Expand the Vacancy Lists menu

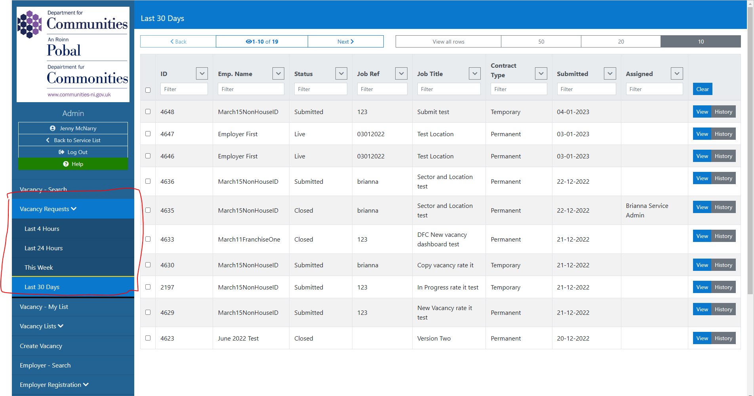(42, 326)
